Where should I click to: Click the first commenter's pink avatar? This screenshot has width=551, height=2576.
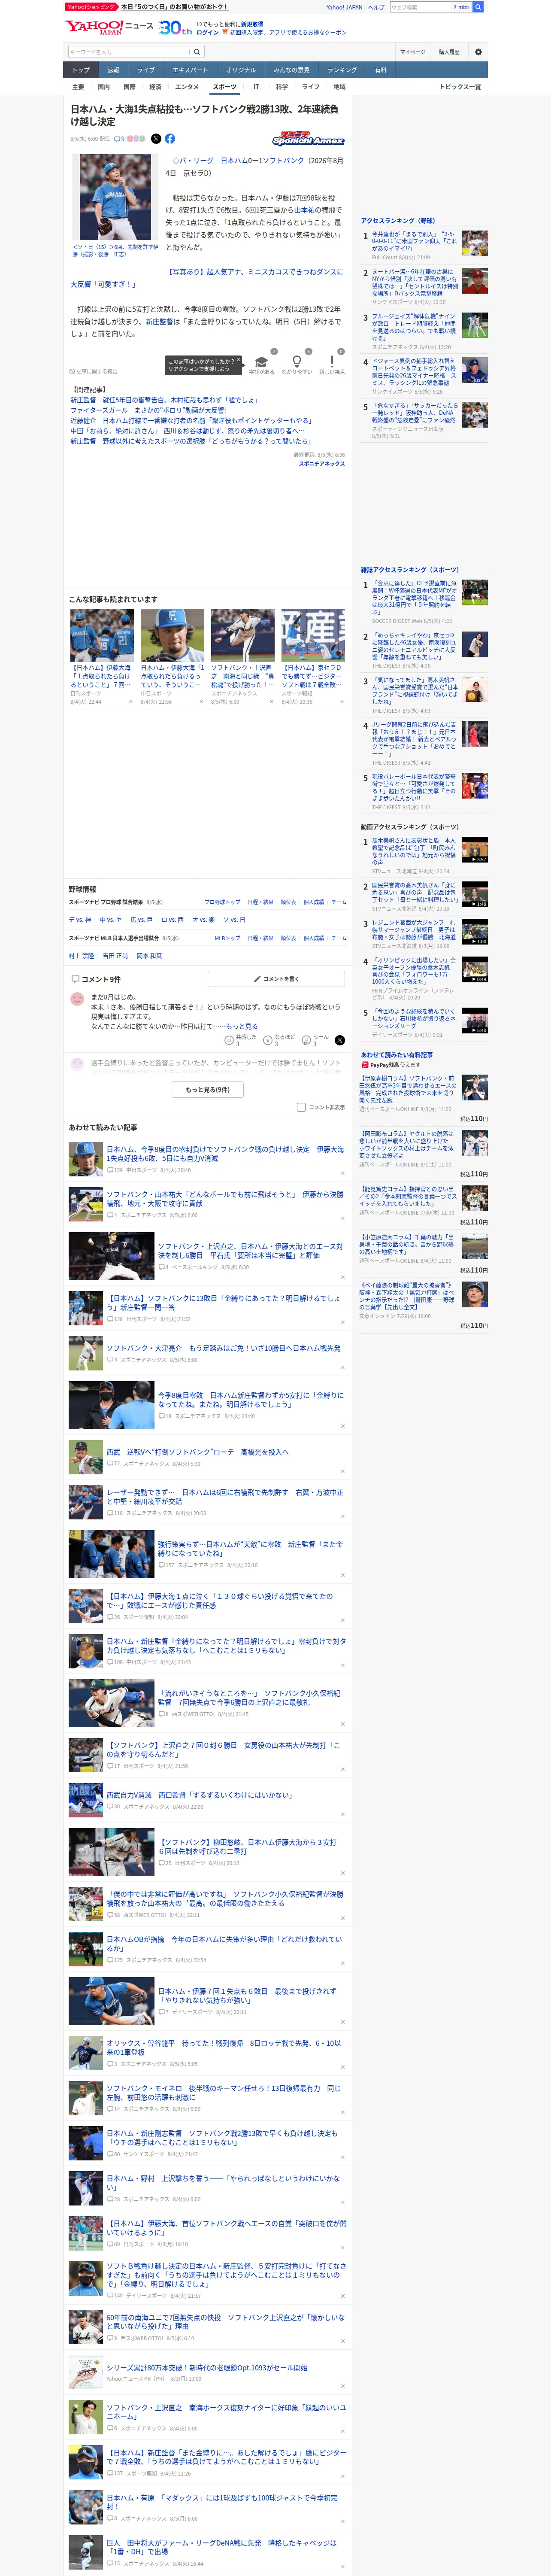[x=77, y=999]
